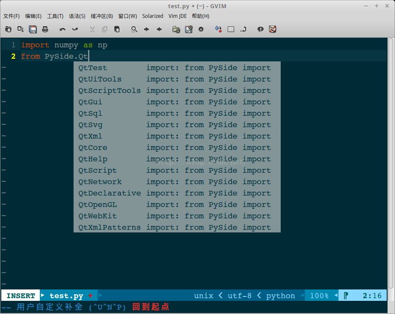Click the Jump to tag icon
395x314 pixels.
coord(243,29)
